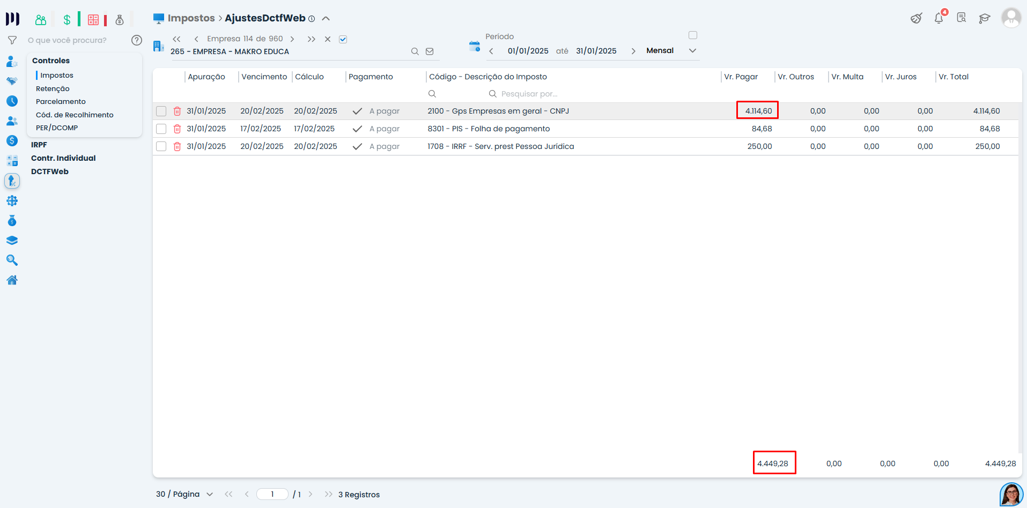Delete the Gps Empresas em geral row
Screen dimensions: 1027x508
tap(177, 111)
